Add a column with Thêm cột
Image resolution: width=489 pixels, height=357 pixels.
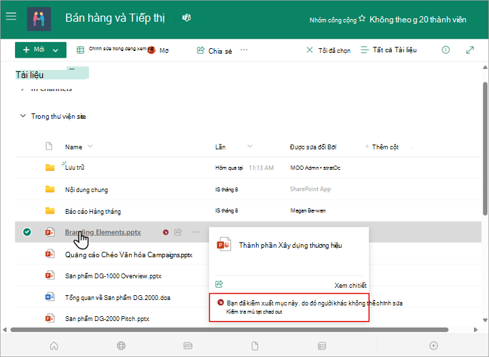[382, 147]
